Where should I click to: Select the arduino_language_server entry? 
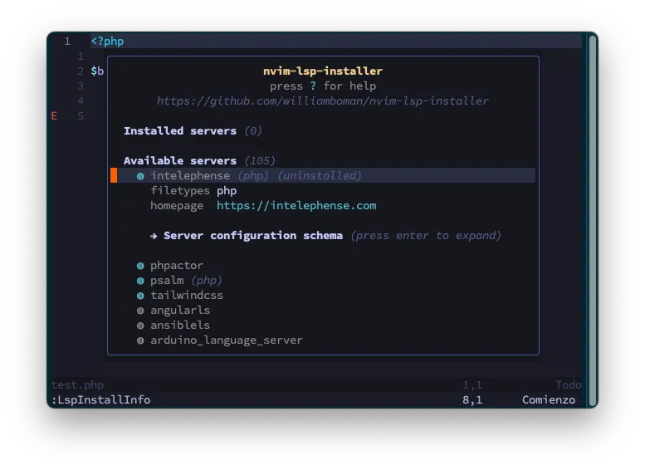click(x=227, y=340)
